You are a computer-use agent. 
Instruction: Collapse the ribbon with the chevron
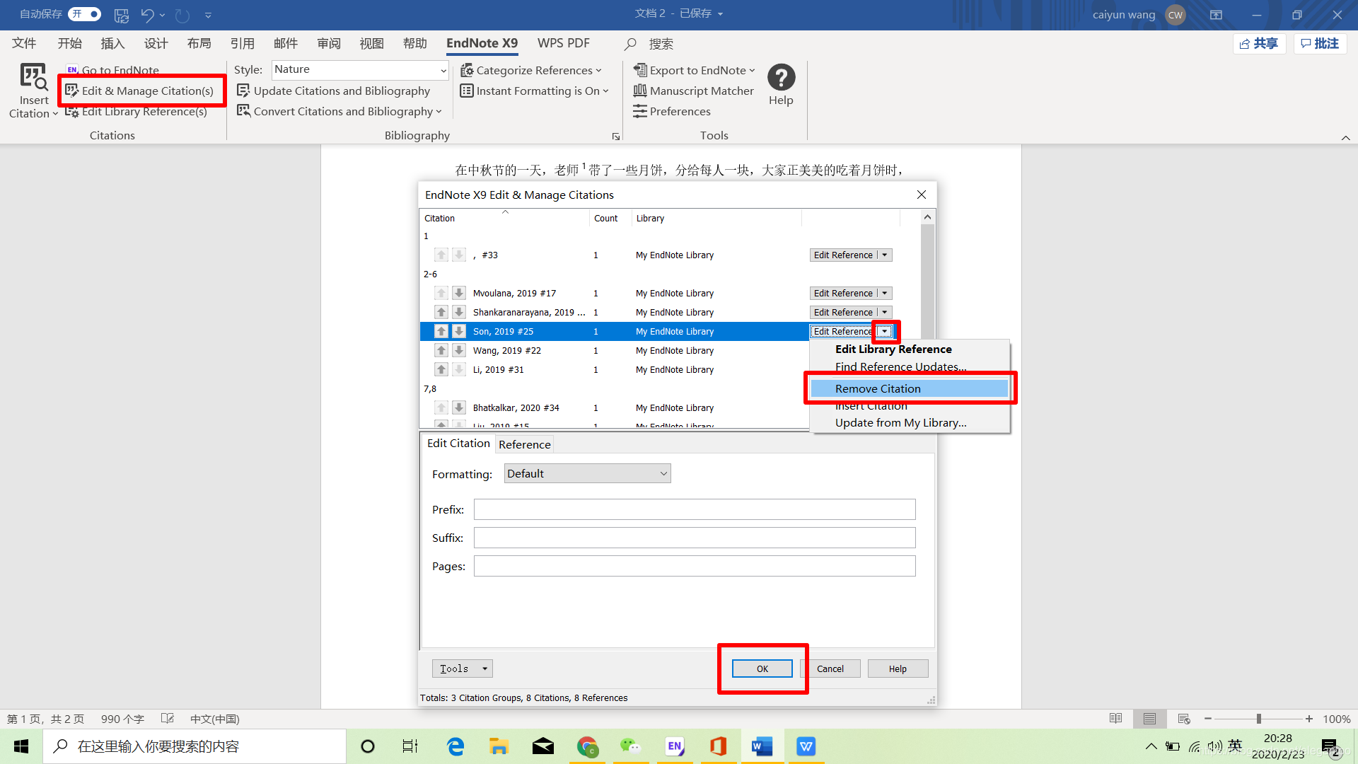coord(1345,138)
